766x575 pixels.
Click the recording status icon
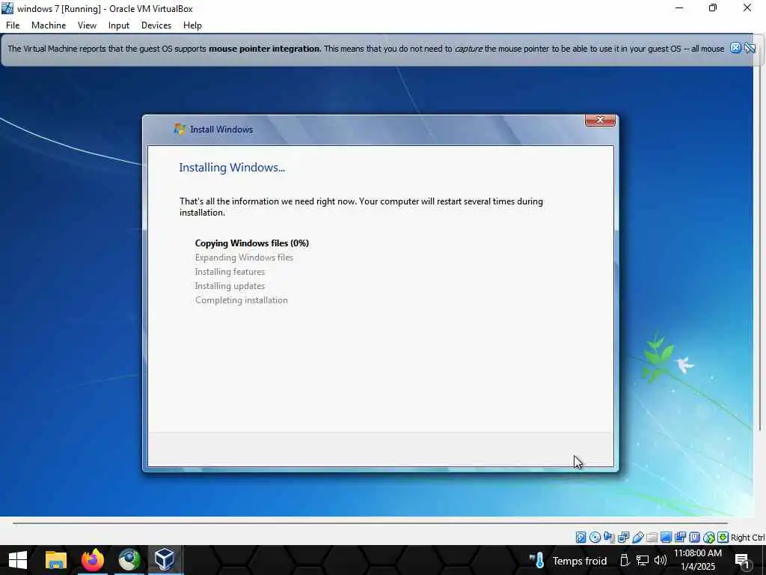(680, 538)
